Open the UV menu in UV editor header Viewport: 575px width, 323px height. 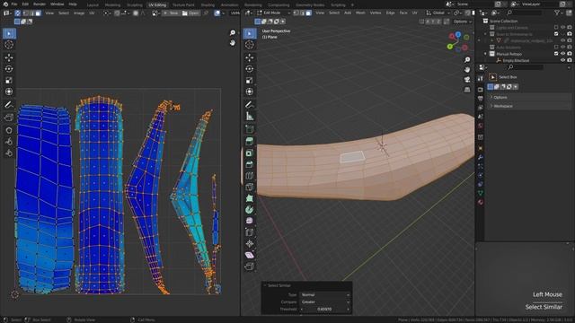click(x=92, y=13)
